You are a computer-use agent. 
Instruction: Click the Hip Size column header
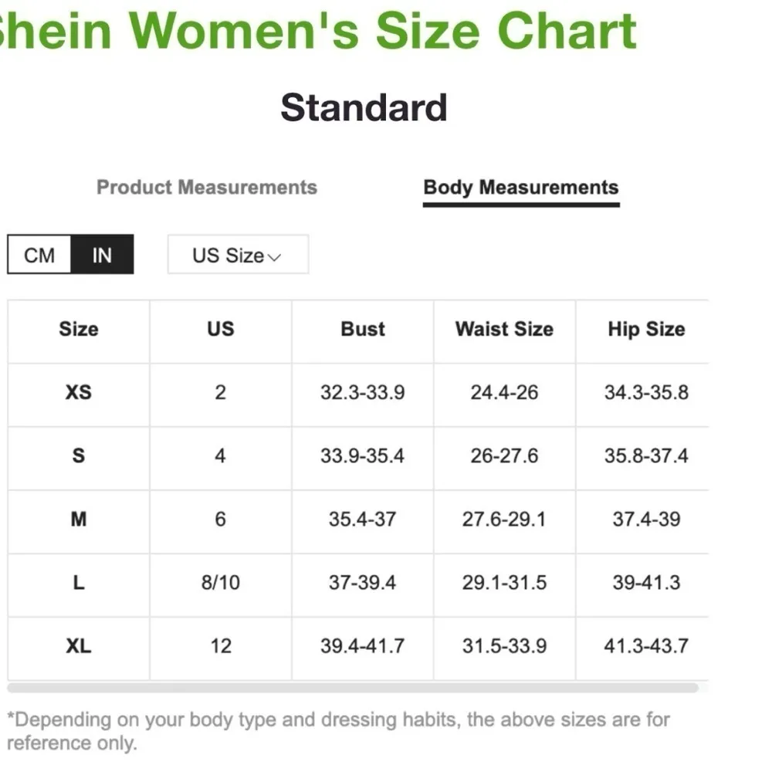tap(646, 329)
